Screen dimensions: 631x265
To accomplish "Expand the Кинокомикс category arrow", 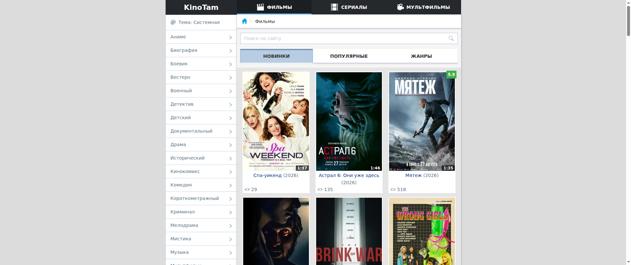I will (x=230, y=172).
